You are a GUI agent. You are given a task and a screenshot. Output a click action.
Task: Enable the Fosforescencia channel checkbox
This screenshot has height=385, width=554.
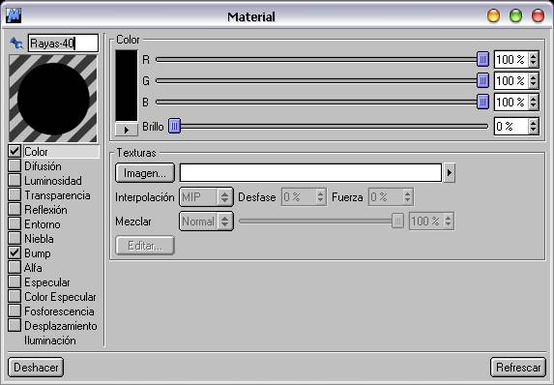coord(15,311)
